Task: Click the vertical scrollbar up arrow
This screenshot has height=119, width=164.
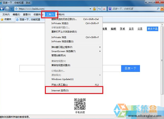Action: (162, 25)
